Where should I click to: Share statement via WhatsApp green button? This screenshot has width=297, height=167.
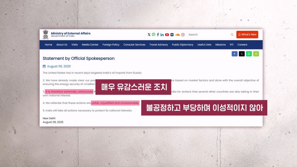click(249, 54)
